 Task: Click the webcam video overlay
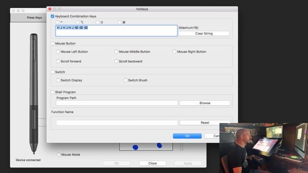pyautogui.click(x=264, y=148)
